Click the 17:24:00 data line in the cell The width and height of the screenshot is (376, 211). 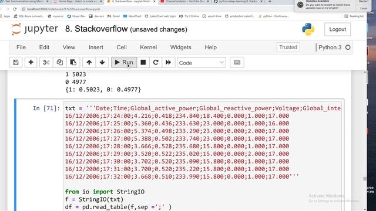pyautogui.click(x=177, y=116)
